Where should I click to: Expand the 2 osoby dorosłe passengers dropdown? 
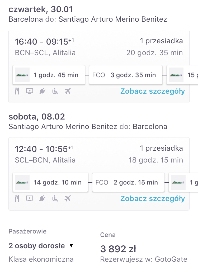(x=41, y=246)
